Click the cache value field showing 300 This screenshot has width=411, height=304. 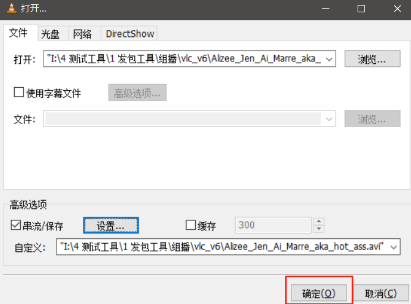(x=273, y=225)
